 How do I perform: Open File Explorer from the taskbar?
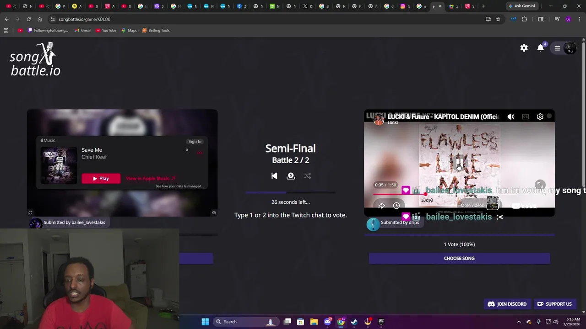314,322
